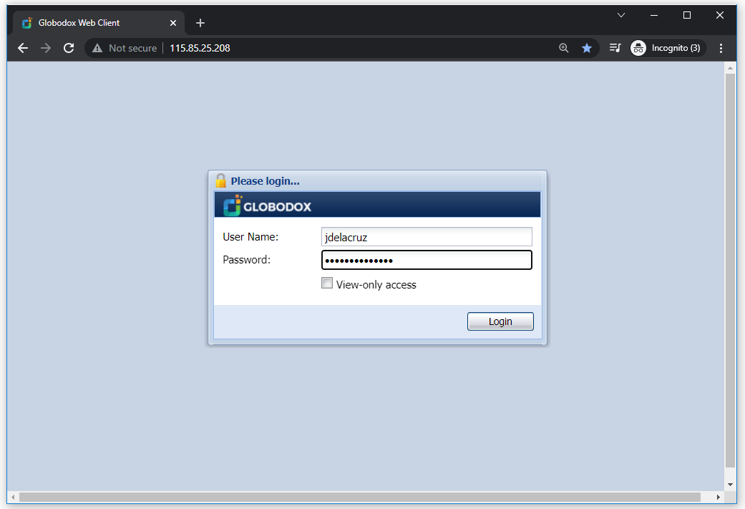Click the User Name field
The image size is (745, 509).
(427, 237)
